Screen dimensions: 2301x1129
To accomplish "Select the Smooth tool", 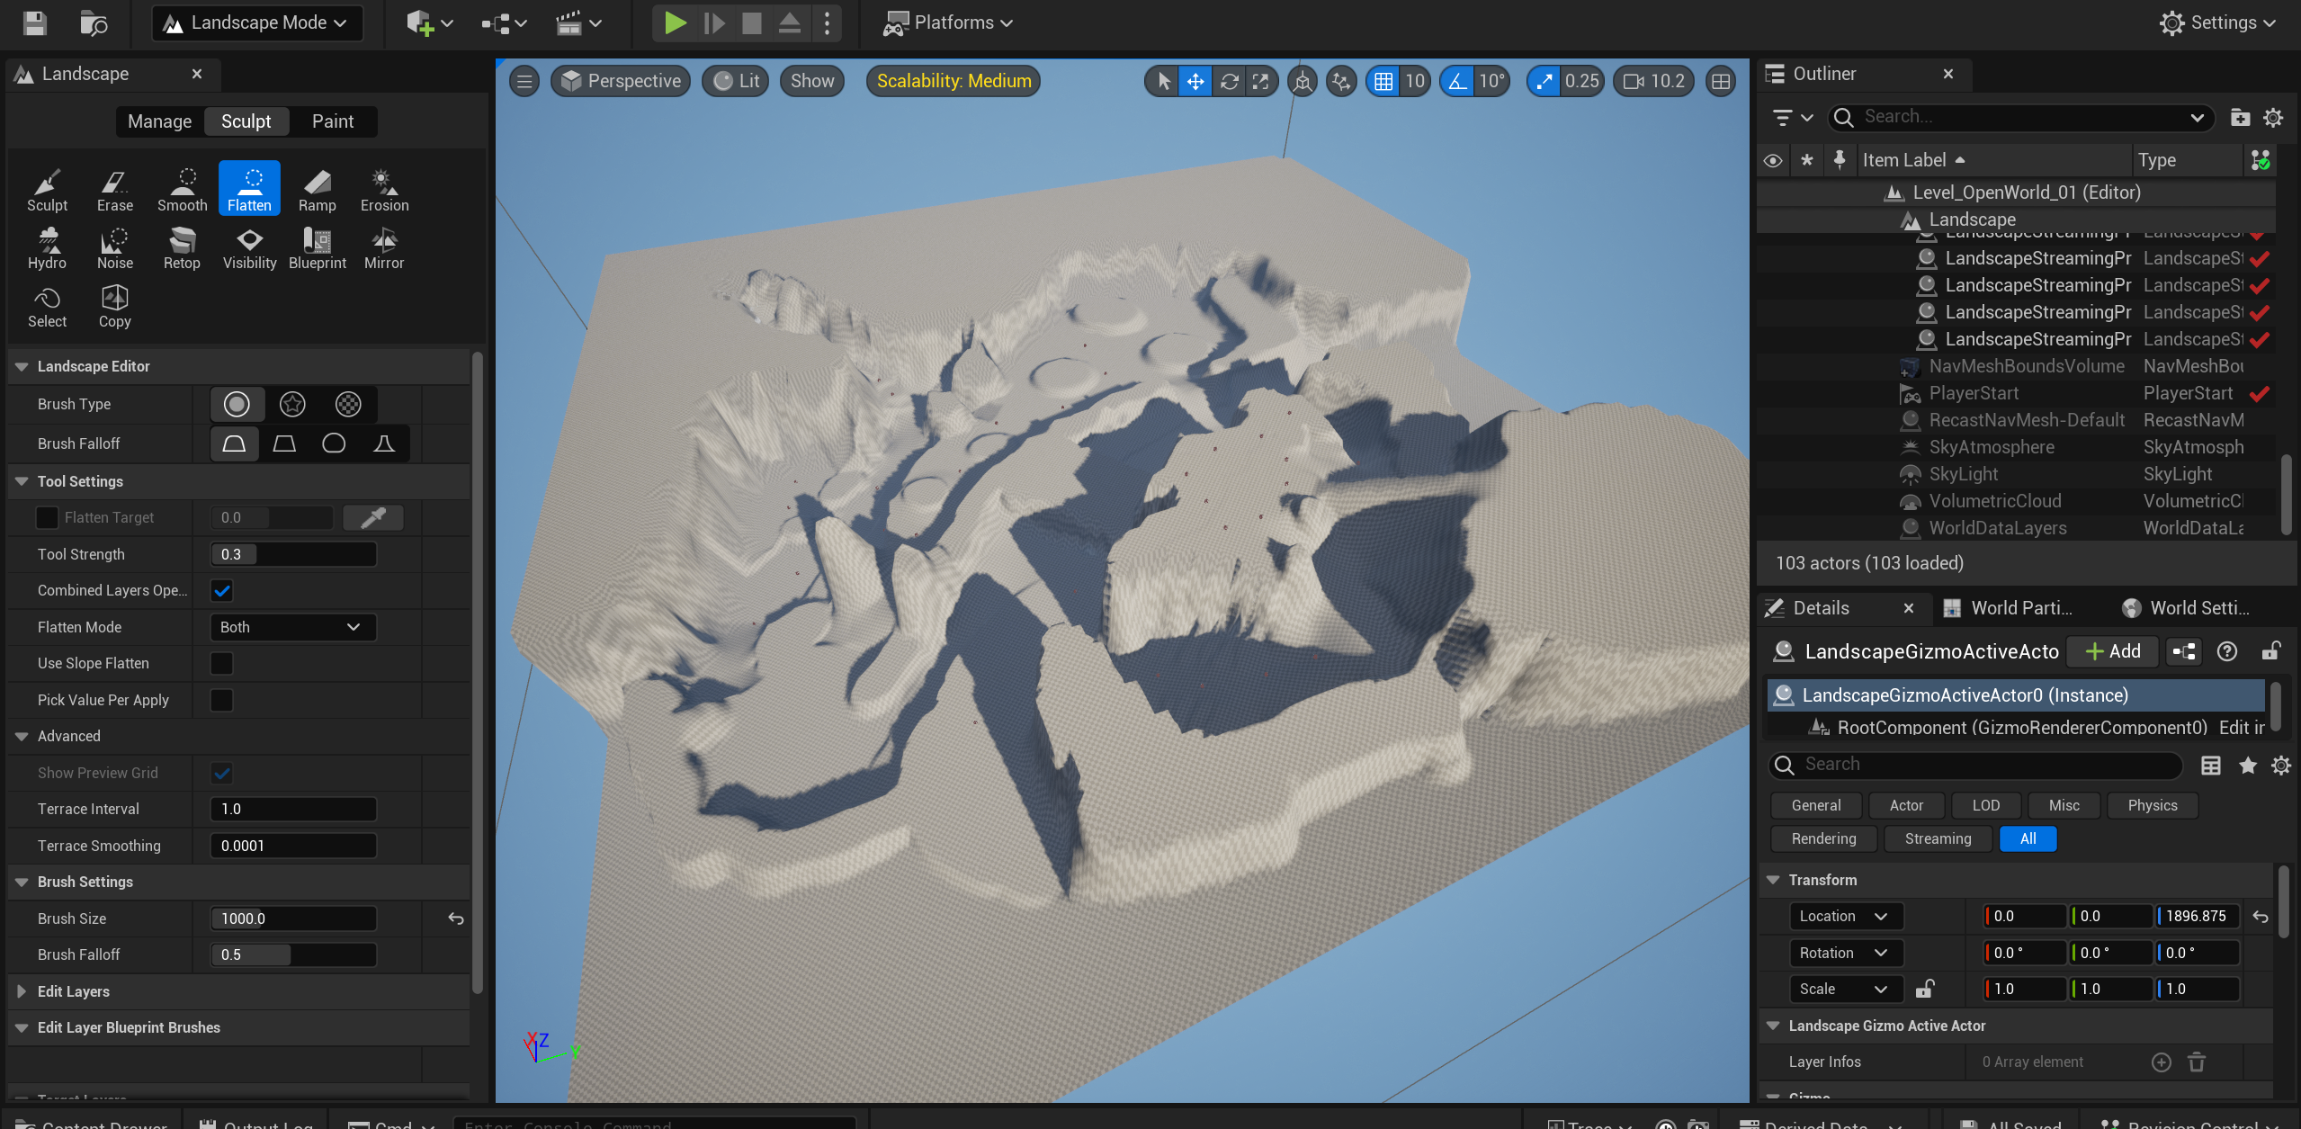I will point(182,190).
